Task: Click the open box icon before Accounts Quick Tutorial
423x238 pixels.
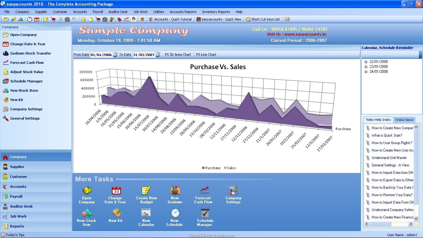Action: [x=142, y=19]
